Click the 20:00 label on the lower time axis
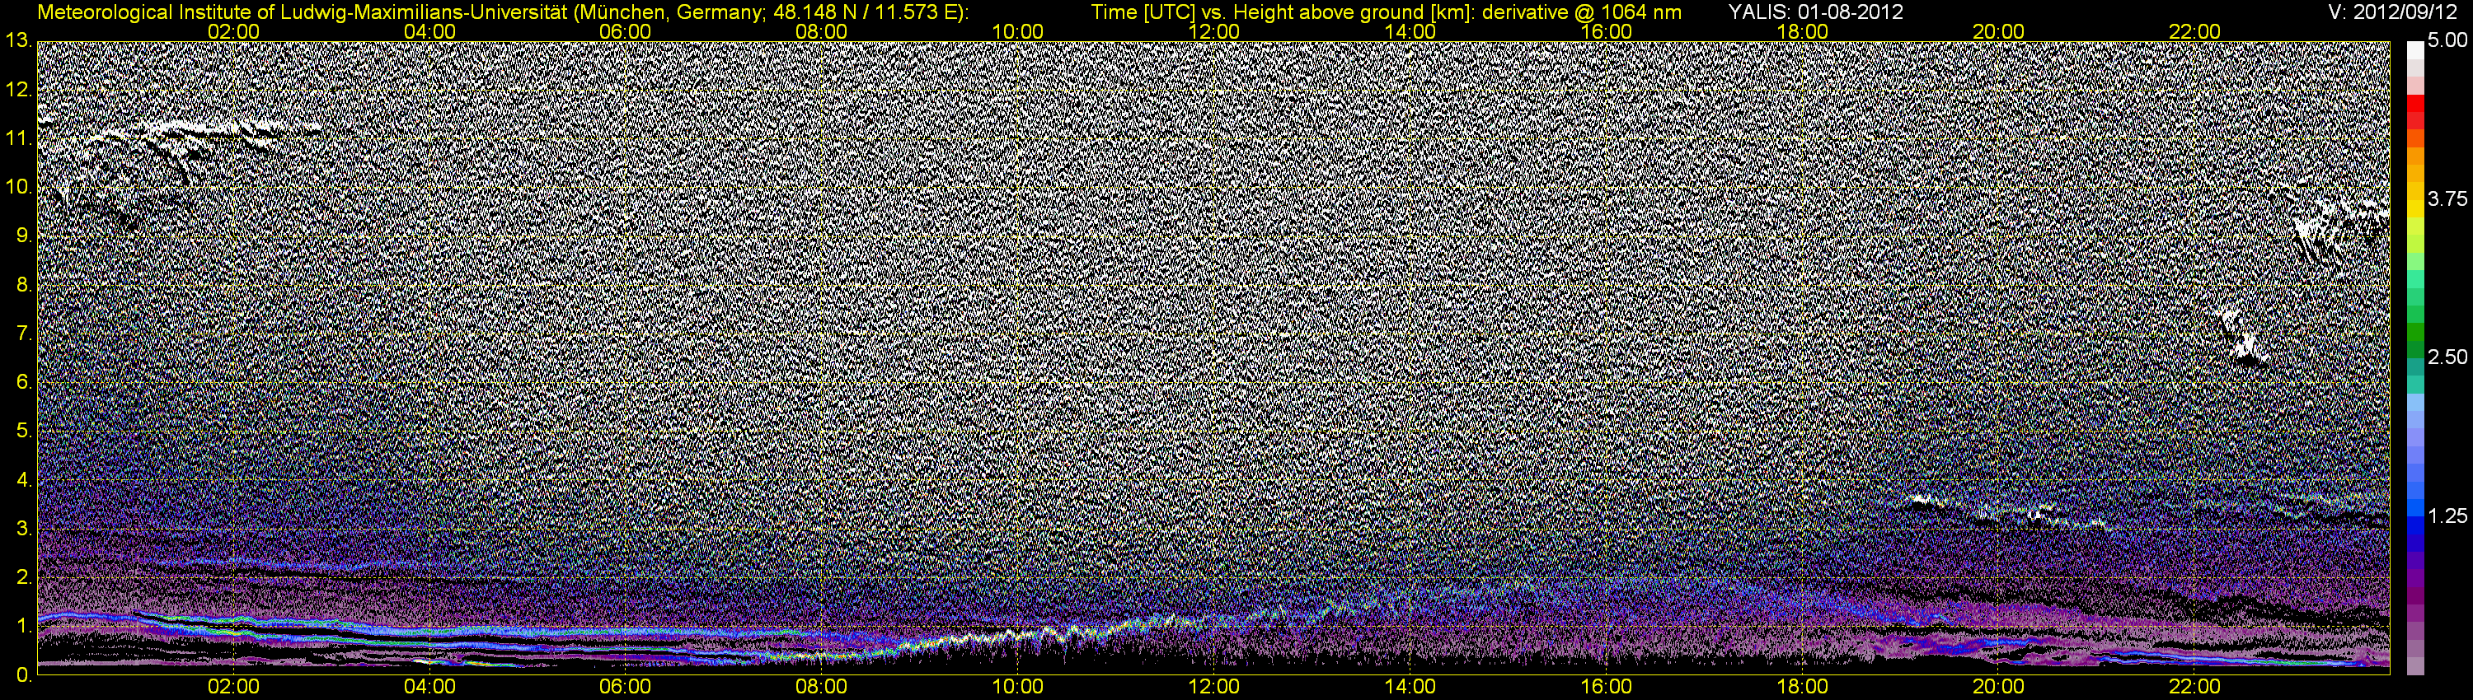Screen dimensions: 2473x700 [x=1999, y=688]
